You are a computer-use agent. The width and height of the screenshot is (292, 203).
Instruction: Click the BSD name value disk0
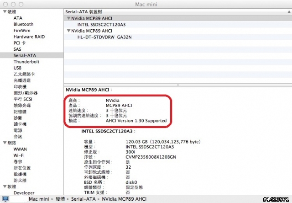[131, 182]
